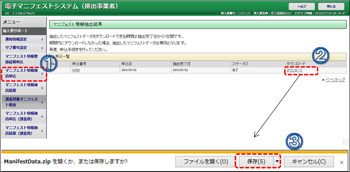Open マニフェスト情報抽出結果（課金用） entry
The width and height of the screenshot is (350, 172).
(x=24, y=131)
